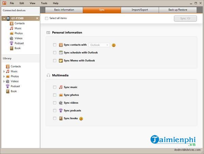Expand the Music node in Library

pos(4,72)
